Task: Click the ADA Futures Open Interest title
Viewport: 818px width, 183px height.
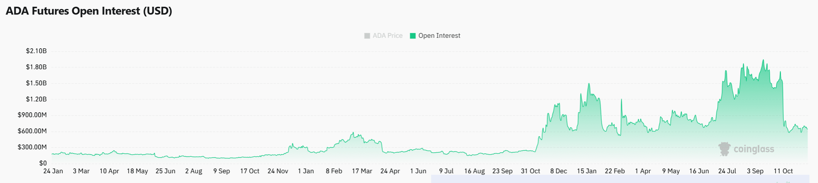Action: click(89, 11)
